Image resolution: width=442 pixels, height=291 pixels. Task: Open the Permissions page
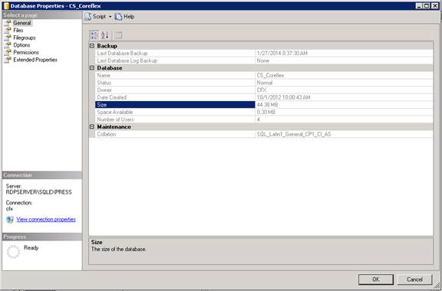[26, 52]
